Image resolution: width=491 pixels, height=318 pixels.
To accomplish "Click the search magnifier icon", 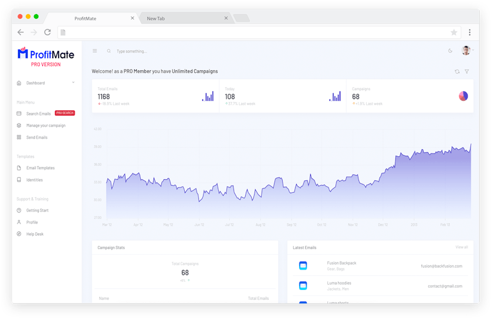I will [x=109, y=51].
